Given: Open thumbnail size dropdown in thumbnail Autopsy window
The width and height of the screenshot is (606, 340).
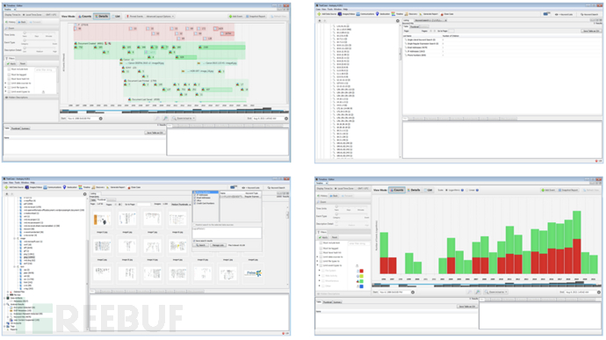Looking at the screenshot, I should (x=181, y=204).
